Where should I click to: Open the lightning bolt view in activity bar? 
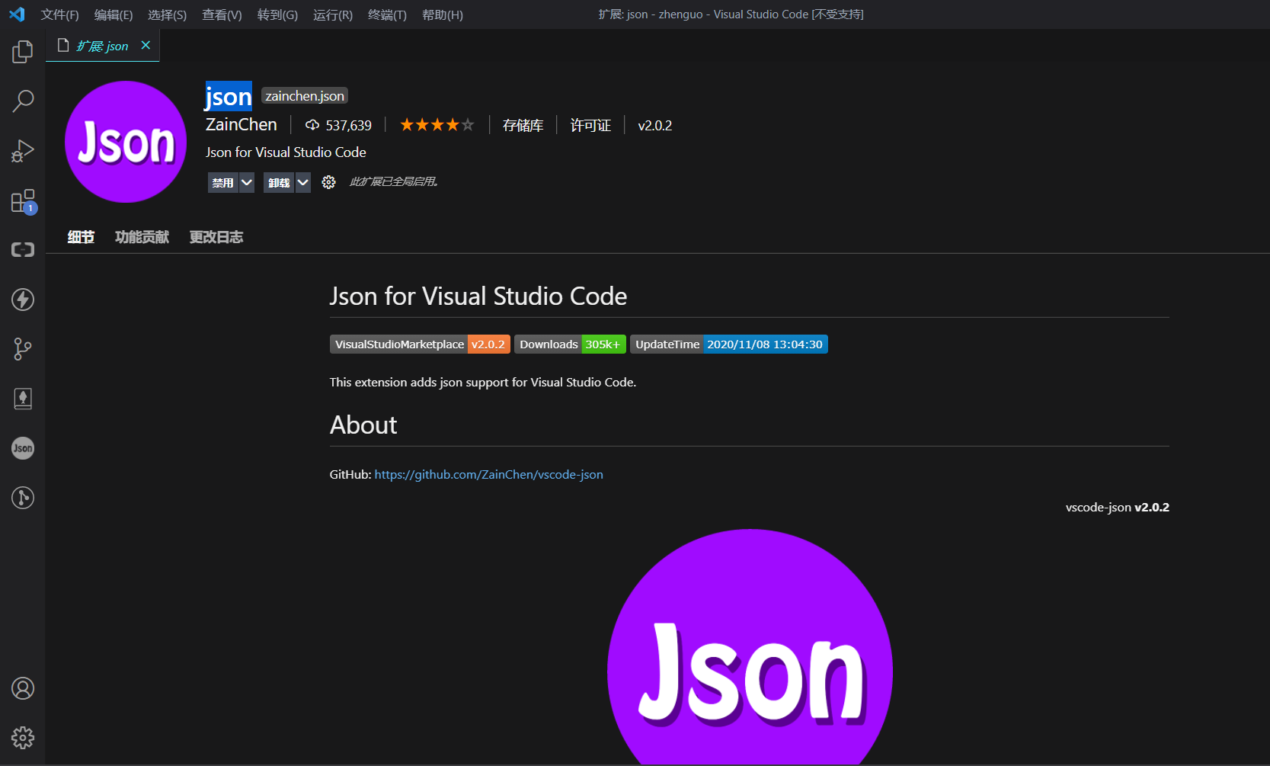[x=23, y=300]
